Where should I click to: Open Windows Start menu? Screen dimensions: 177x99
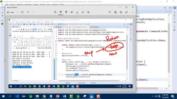[x=3, y=96]
